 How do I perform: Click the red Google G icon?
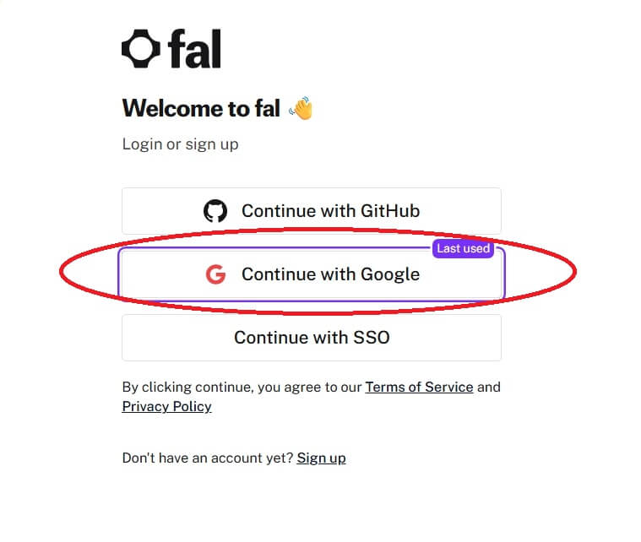coord(215,274)
